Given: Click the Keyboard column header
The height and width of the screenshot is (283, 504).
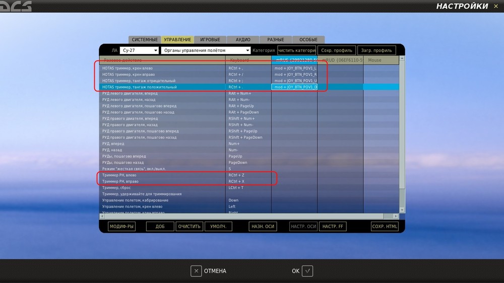Looking at the screenshot, I should 248,60.
